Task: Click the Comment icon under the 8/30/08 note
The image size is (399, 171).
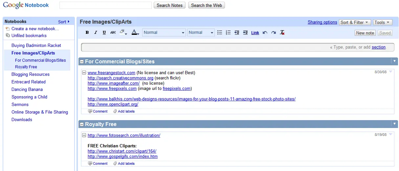Action: coord(90,111)
